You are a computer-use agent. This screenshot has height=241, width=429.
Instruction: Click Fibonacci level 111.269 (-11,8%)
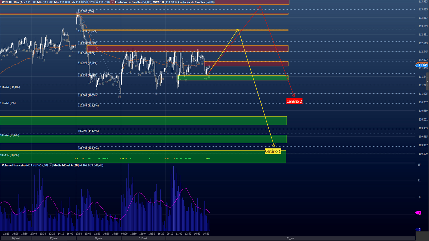click(10, 87)
